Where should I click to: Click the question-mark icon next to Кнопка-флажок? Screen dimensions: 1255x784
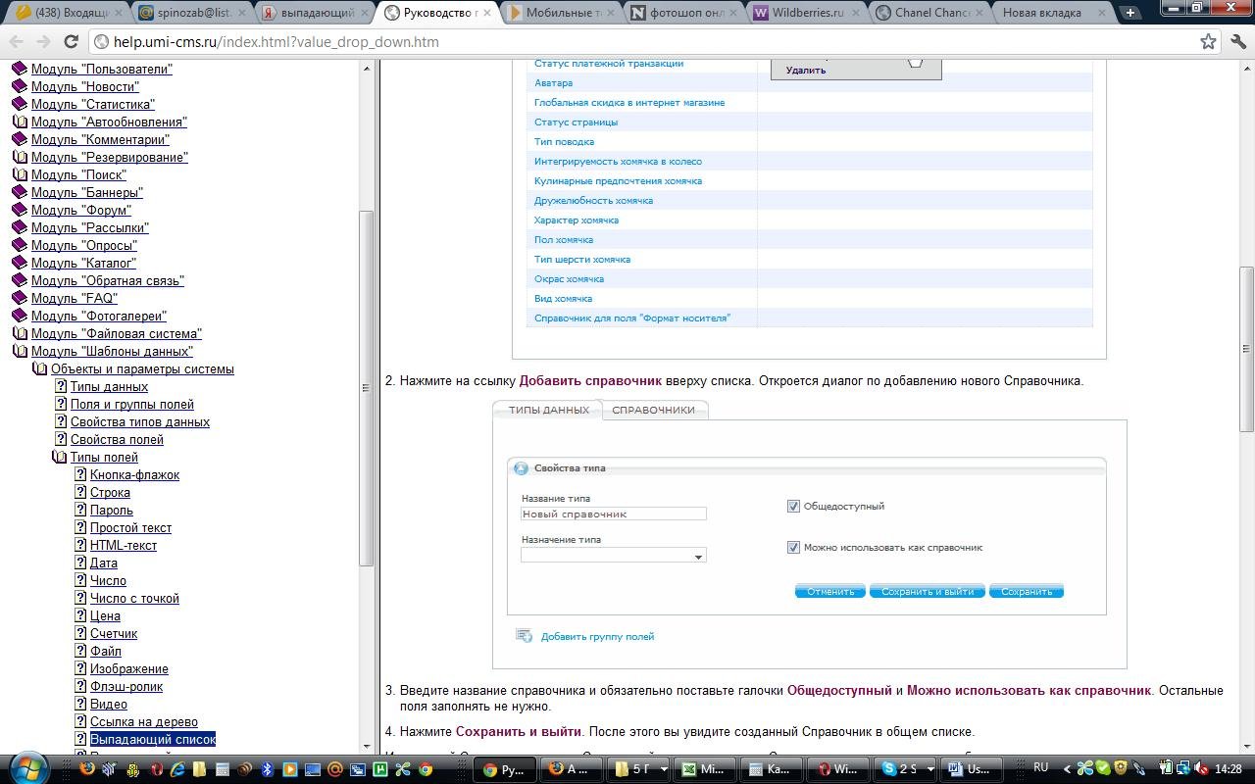click(80, 474)
